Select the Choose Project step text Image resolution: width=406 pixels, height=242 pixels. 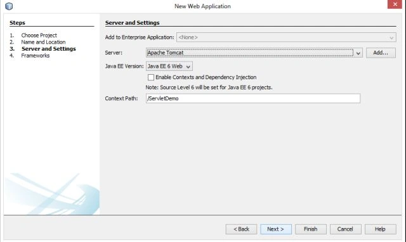pos(39,35)
